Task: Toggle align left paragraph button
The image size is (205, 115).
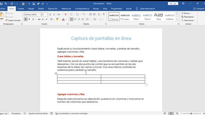Action: click(x=71, y=19)
